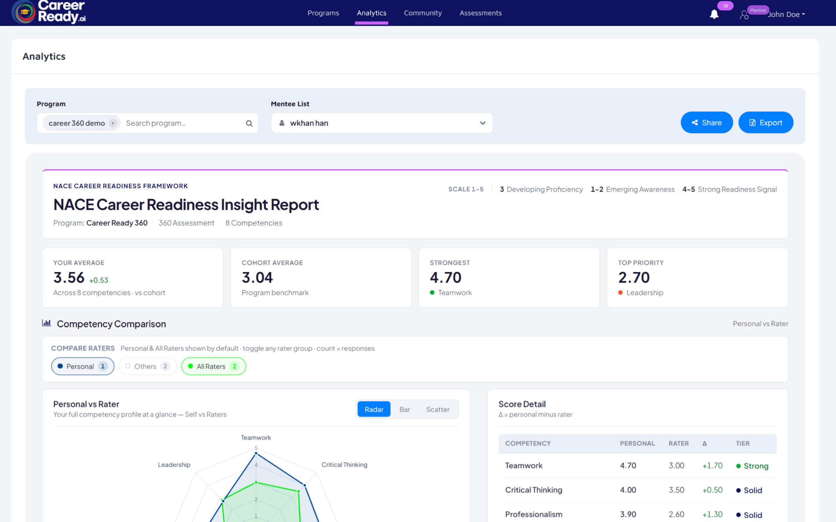Viewport: 836px width, 522px height.
Task: Click the Share button
Action: (706, 123)
